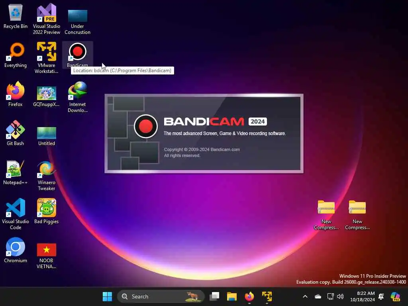
Task: Open the network status tray icon
Action: [x=330, y=296]
